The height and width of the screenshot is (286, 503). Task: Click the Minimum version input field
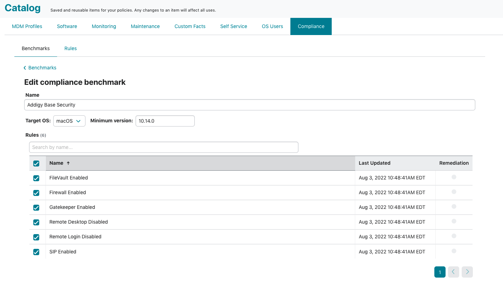(x=165, y=121)
